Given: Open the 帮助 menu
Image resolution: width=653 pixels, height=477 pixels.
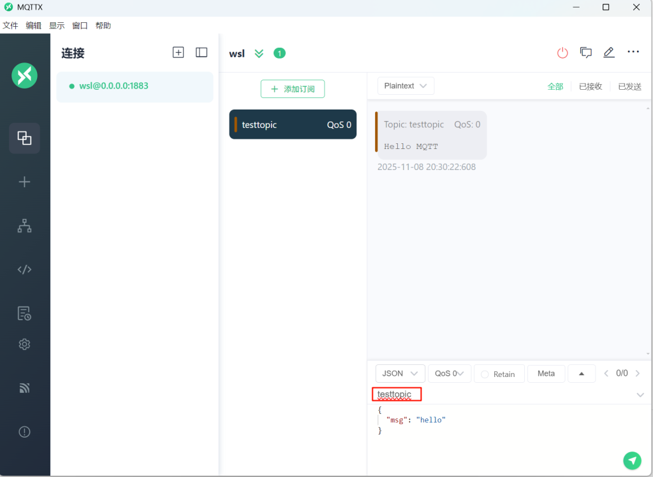Looking at the screenshot, I should coord(103,25).
